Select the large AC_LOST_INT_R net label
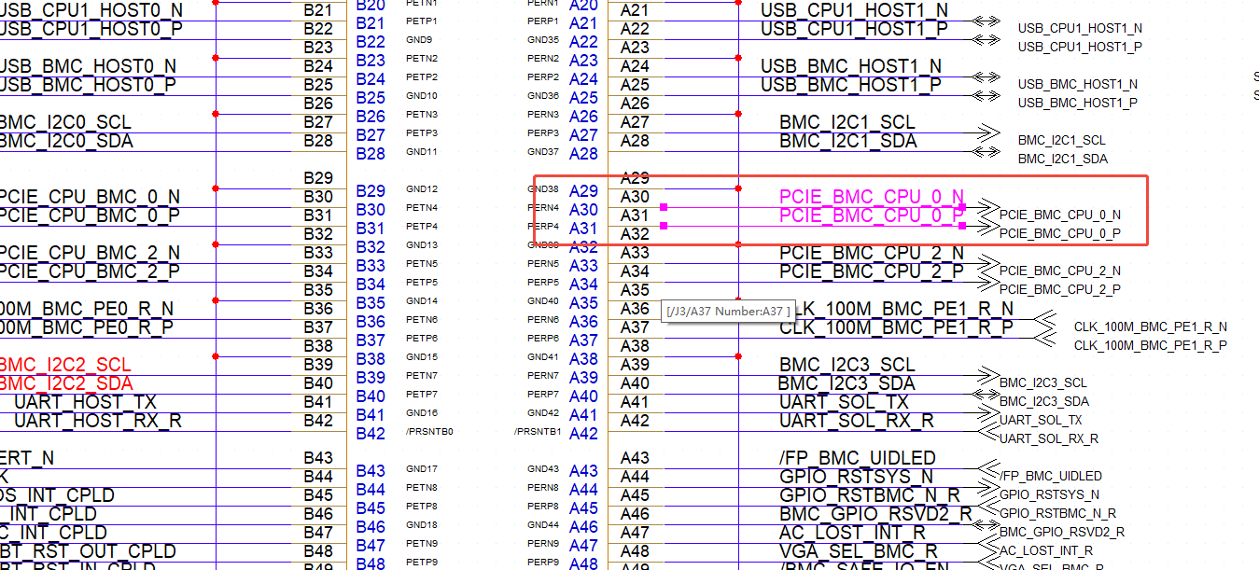This screenshot has width=1259, height=570. point(853,533)
